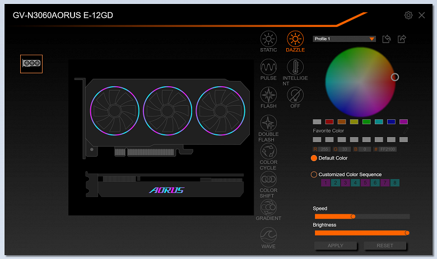
Task: Select the graphics card thumbnail
Action: (31, 64)
